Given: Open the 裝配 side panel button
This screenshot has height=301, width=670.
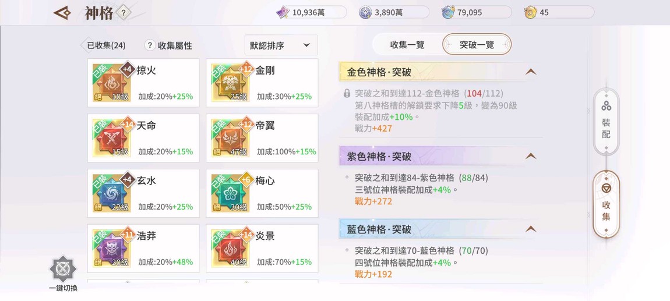Looking at the screenshot, I should coord(606,121).
